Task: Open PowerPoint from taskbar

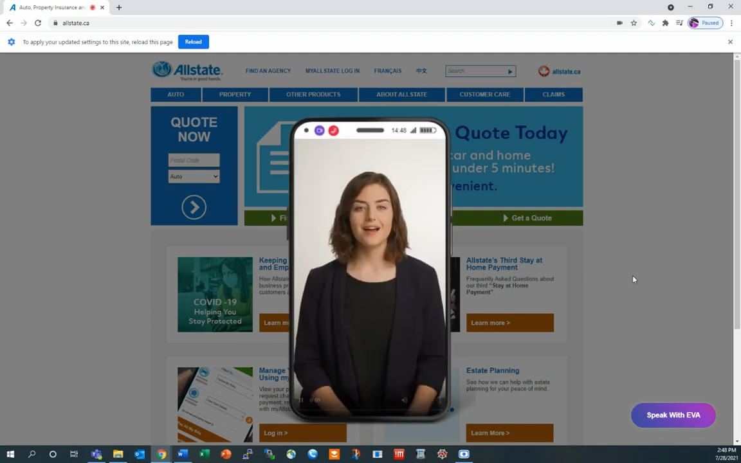Action: point(226,454)
